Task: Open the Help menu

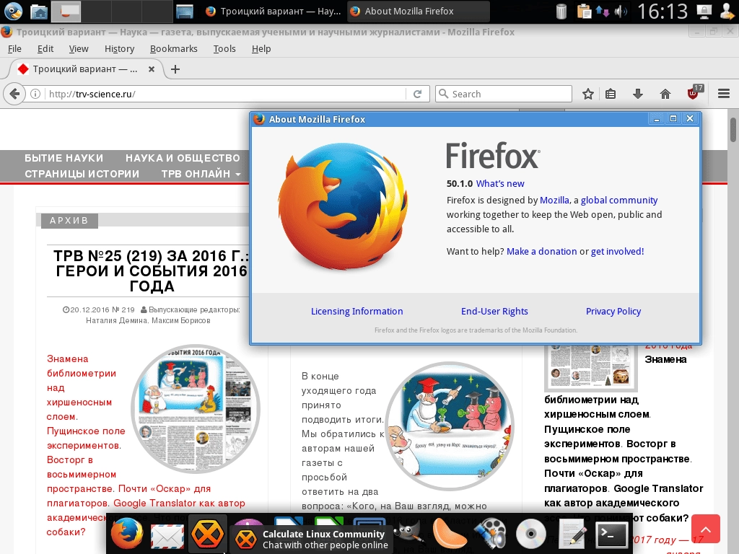Action: click(261, 48)
